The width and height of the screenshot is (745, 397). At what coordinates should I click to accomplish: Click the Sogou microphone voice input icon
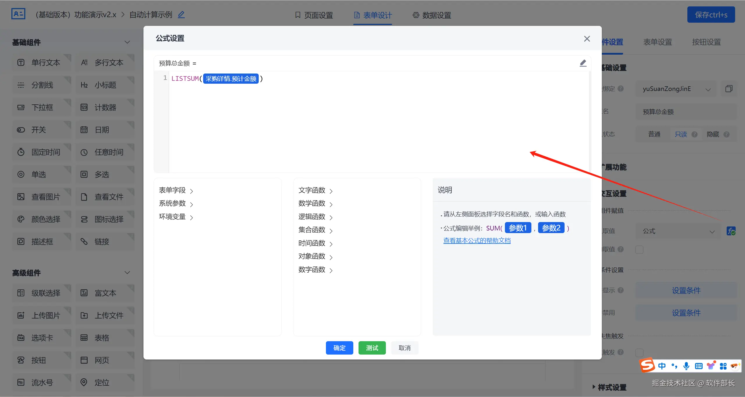click(x=686, y=366)
